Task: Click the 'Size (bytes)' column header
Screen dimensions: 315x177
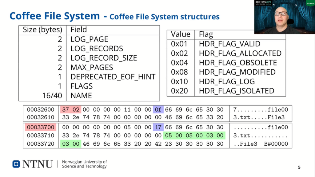Action: (x=42, y=30)
